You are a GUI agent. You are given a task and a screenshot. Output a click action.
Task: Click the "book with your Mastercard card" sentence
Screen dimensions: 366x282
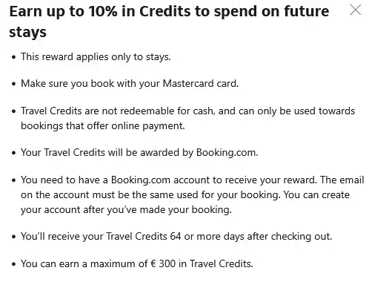pos(130,84)
